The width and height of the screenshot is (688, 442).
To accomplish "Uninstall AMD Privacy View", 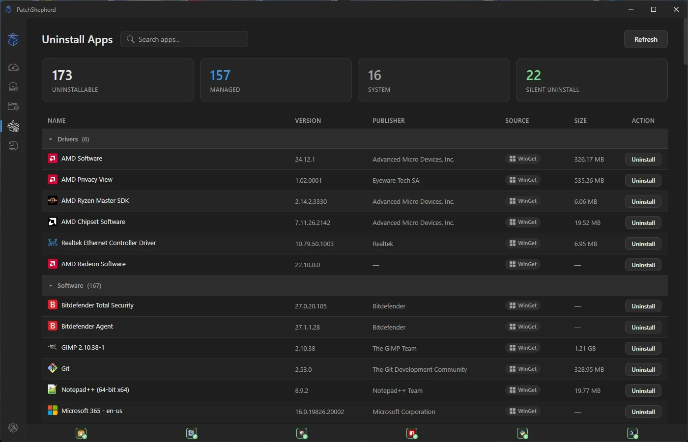I will 643,181.
